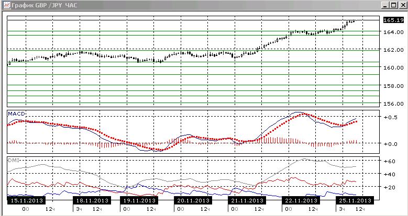This screenshot has height=216, width=408.
Task: Minimize the GBP/JPY chart window
Action: (x=385, y=5)
